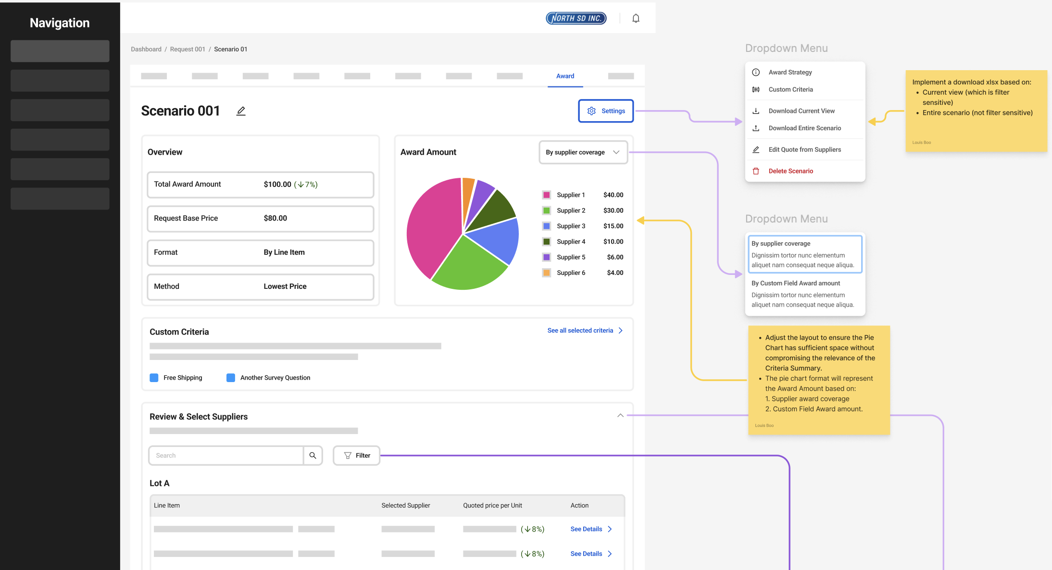This screenshot has width=1052, height=570.
Task: Click the Download Current View icon
Action: tap(756, 111)
